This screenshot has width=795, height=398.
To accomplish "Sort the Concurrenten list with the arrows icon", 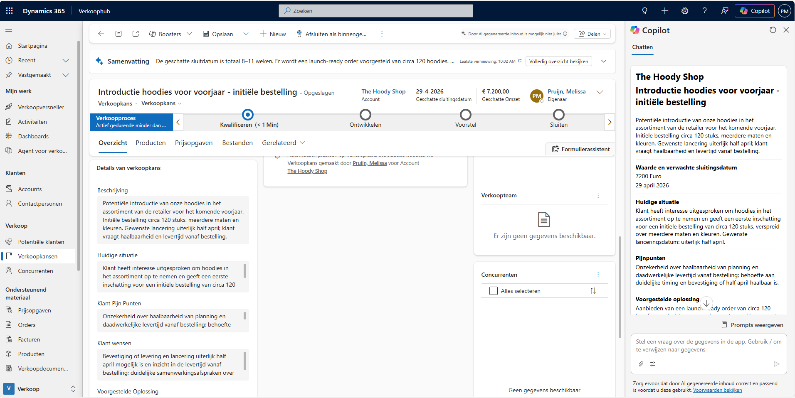I will (x=593, y=291).
